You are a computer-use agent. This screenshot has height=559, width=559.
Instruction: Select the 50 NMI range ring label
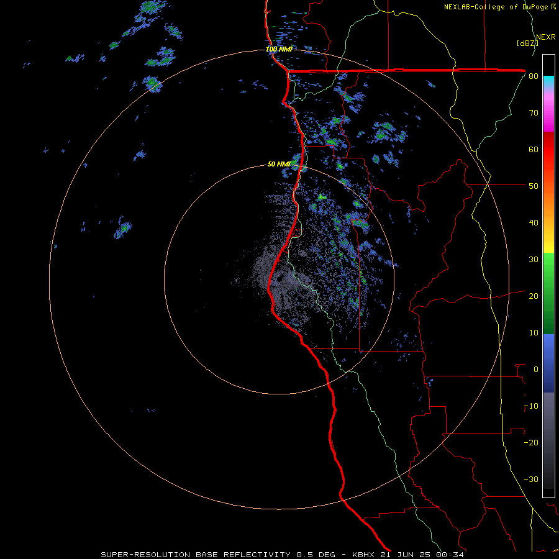279,164
